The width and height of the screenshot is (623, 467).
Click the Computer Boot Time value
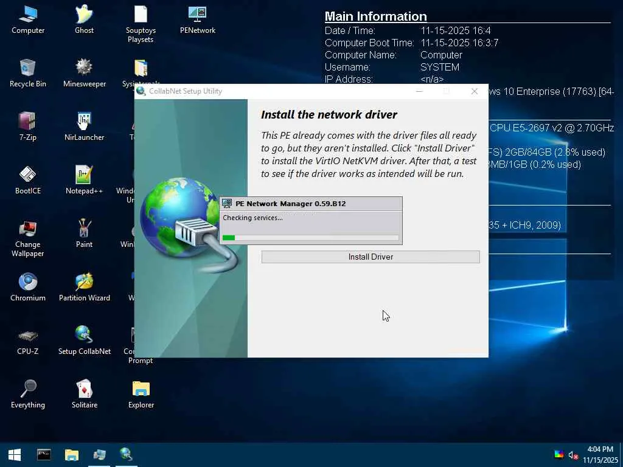pyautogui.click(x=459, y=43)
